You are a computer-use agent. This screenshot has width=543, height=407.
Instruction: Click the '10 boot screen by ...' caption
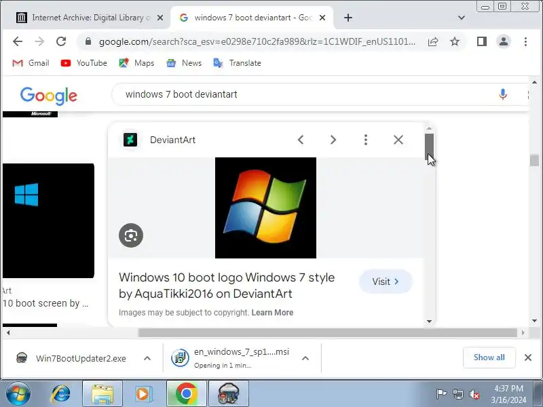pos(45,303)
